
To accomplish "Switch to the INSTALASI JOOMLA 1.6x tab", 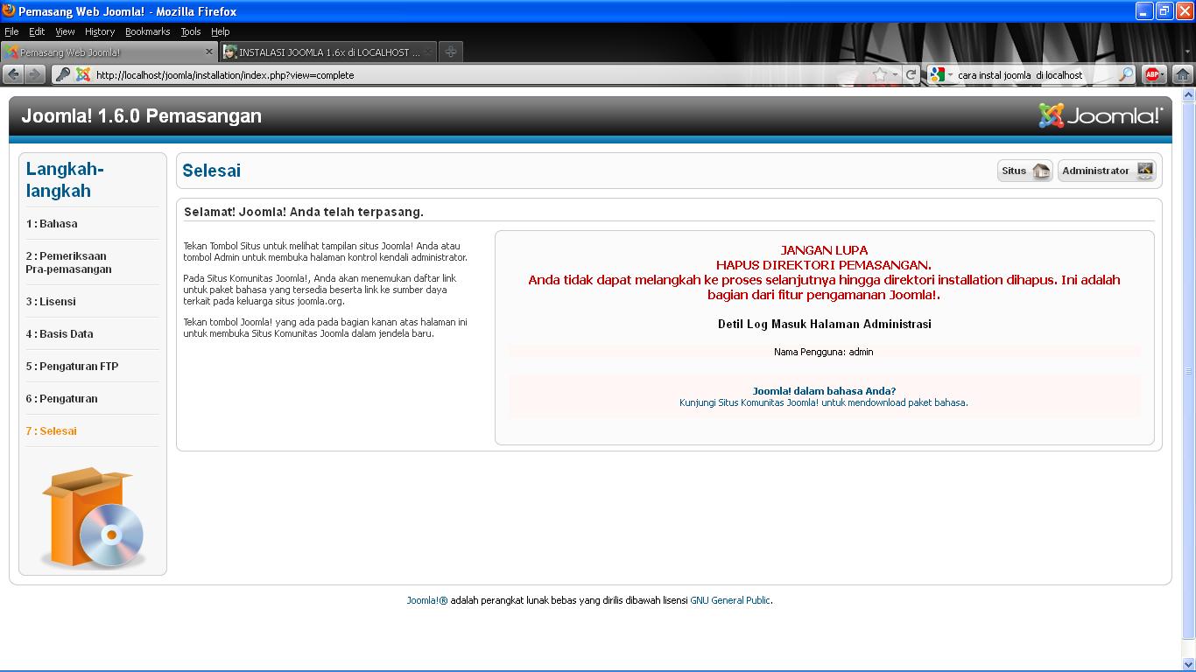I will coord(327,52).
